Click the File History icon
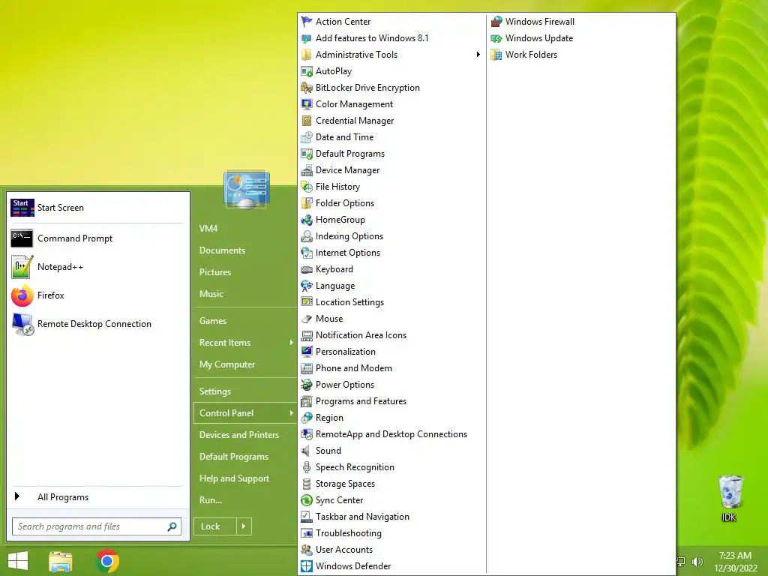 (x=307, y=187)
